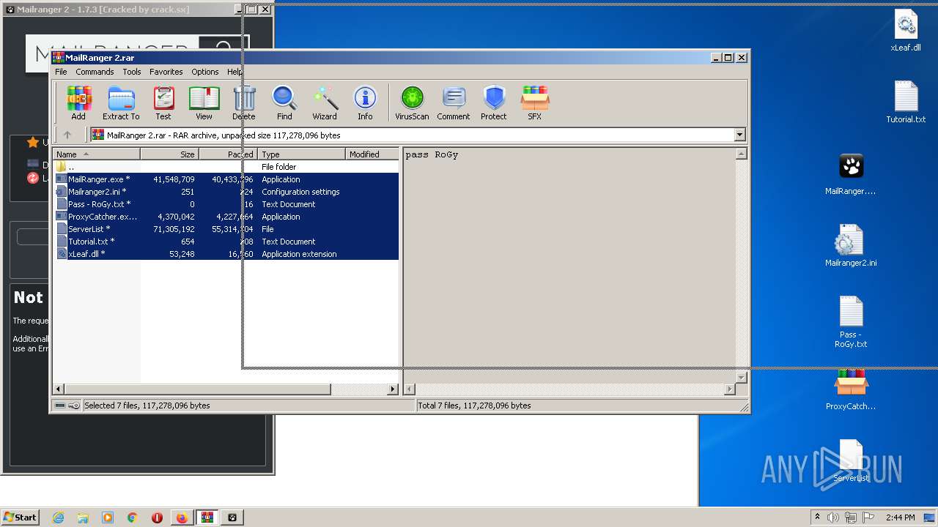
Task: Open Opera from the taskbar
Action: click(x=157, y=517)
